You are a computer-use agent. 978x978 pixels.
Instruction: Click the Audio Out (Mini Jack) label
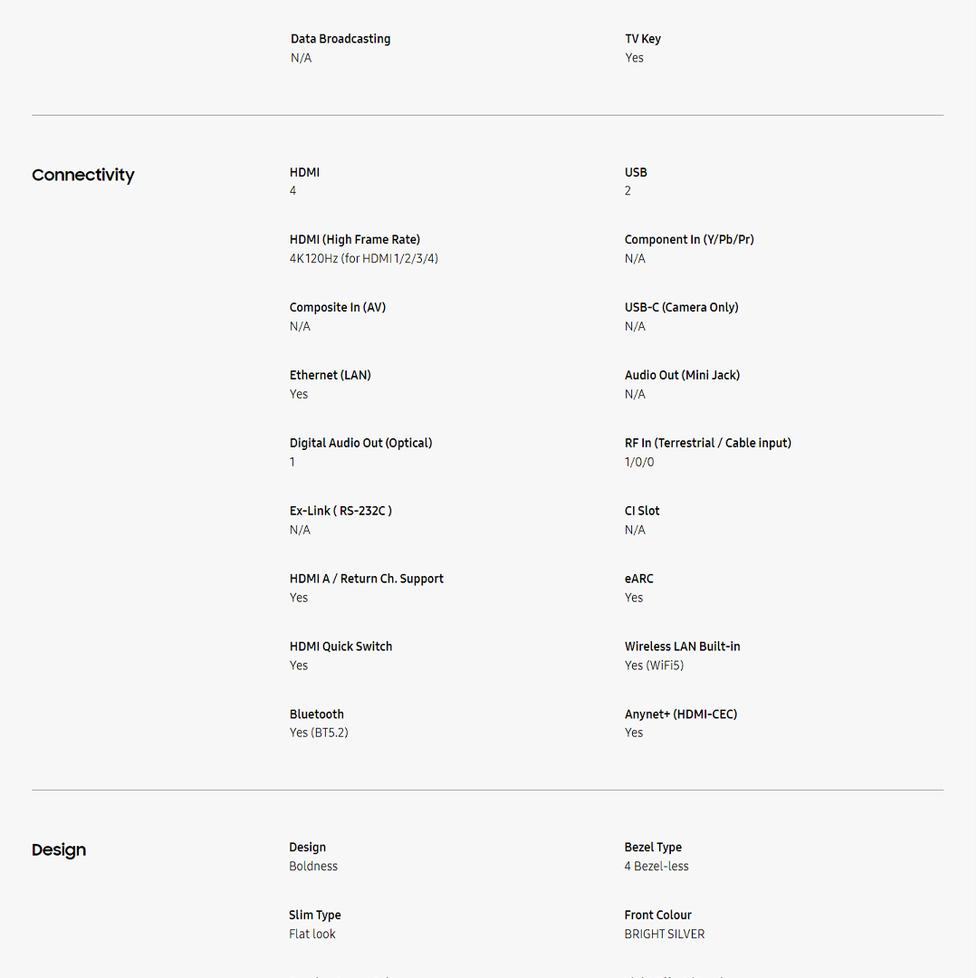click(x=682, y=375)
